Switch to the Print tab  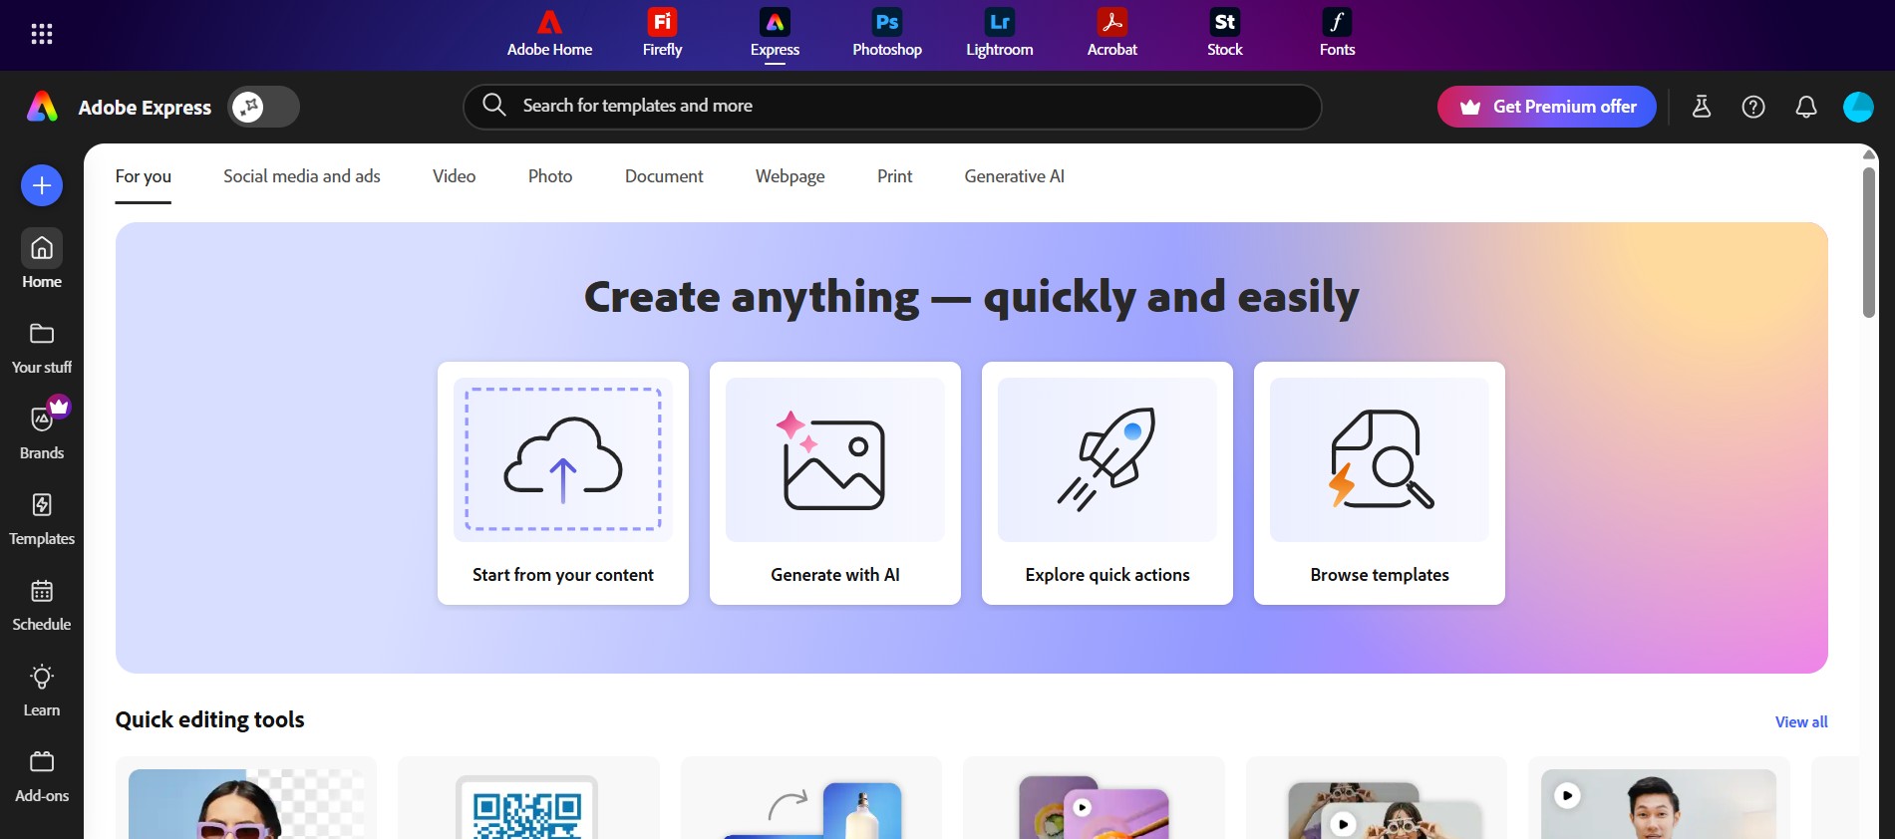(894, 176)
